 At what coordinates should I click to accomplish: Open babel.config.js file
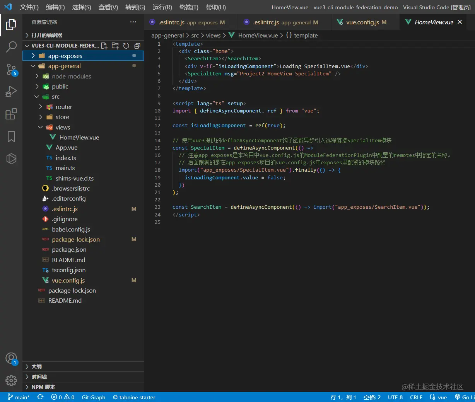coord(83,229)
